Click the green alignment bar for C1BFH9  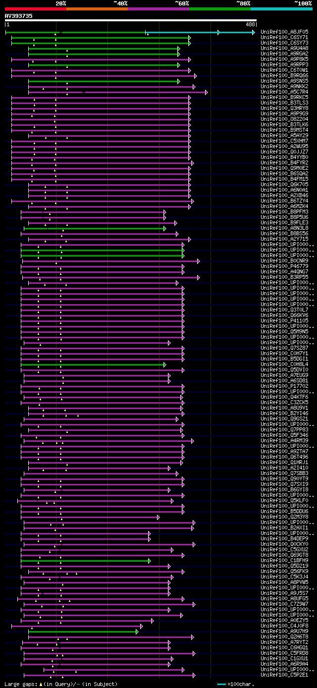[x=85, y=561]
